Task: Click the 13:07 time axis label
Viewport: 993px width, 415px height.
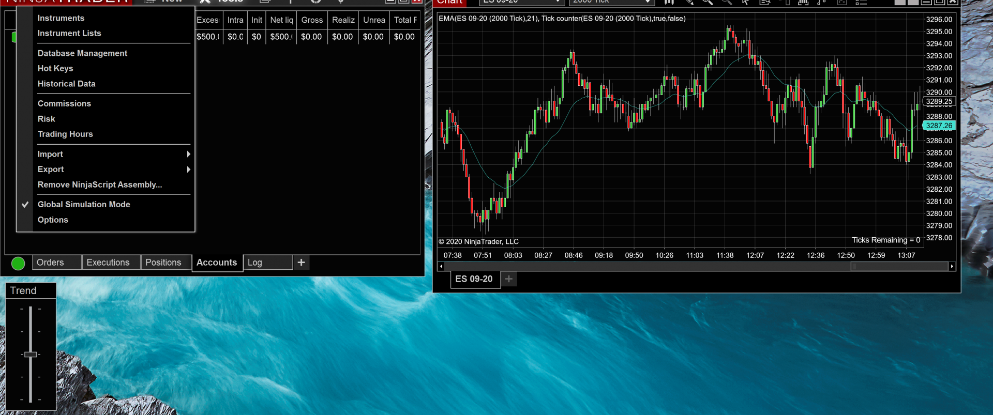Action: [x=906, y=255]
